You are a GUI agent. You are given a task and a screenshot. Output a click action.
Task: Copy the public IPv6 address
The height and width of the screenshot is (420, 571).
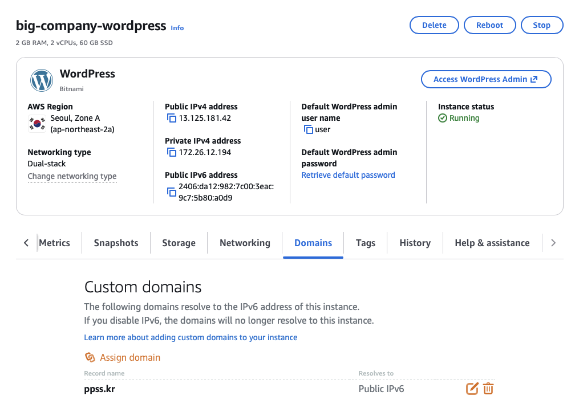tap(171, 192)
